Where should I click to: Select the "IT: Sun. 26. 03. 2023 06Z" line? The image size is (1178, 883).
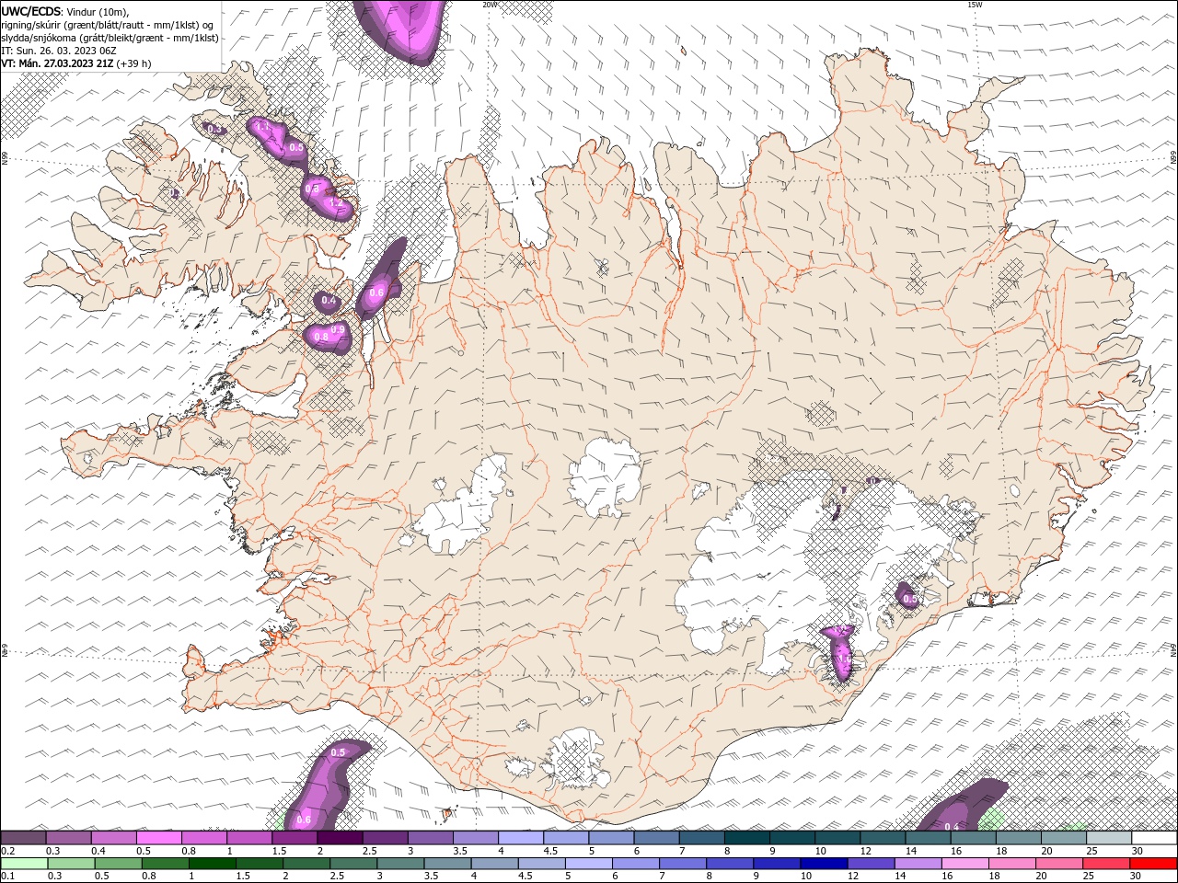point(58,51)
